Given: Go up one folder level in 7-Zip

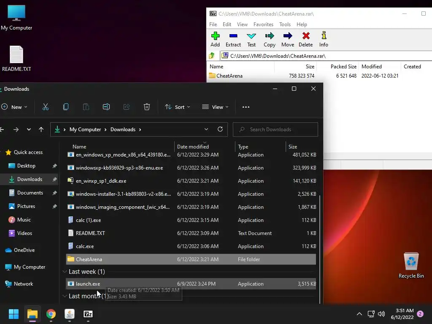Looking at the screenshot, I should click(x=212, y=56).
